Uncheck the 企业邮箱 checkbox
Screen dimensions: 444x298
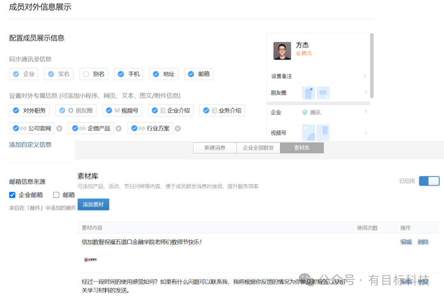point(12,195)
